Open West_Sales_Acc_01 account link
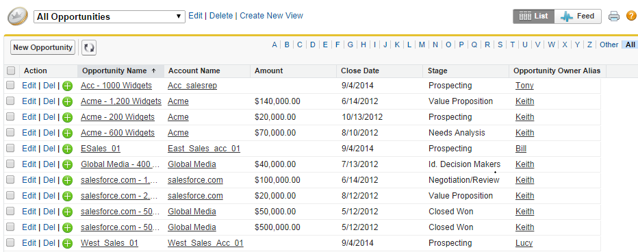This screenshot has height=252, width=638. (205, 243)
